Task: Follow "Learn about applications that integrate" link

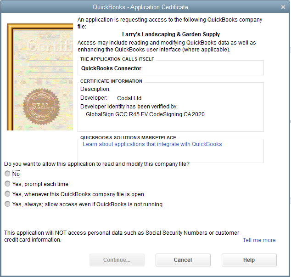Action: click(152, 144)
